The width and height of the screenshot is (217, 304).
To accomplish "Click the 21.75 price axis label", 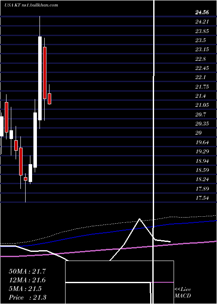I will tap(202, 87).
